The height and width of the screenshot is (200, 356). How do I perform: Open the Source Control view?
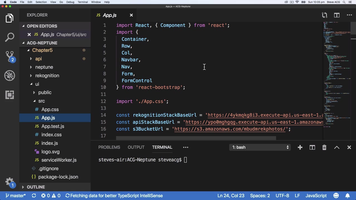coord(10,56)
